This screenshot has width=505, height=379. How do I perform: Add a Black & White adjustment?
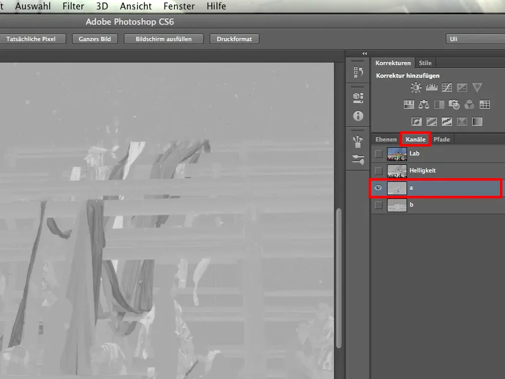point(439,104)
